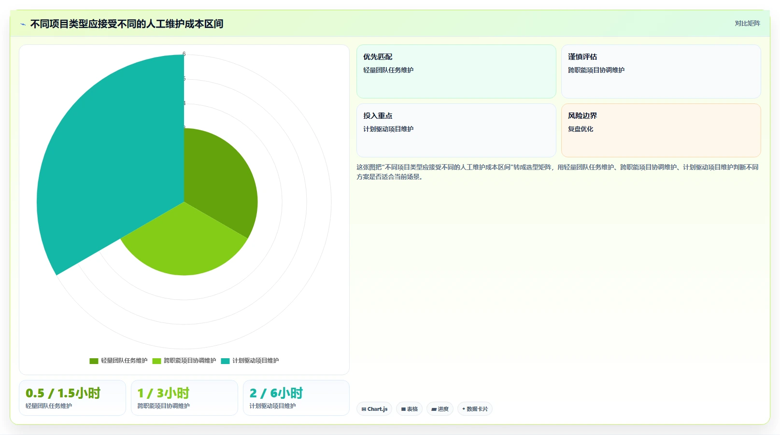Click the Chart.js tag icon
The width and height of the screenshot is (780, 435).
coord(364,409)
